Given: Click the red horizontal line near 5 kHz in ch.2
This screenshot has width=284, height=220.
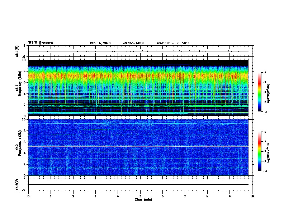Looking at the screenshot, I should pyautogui.click(x=138, y=146).
